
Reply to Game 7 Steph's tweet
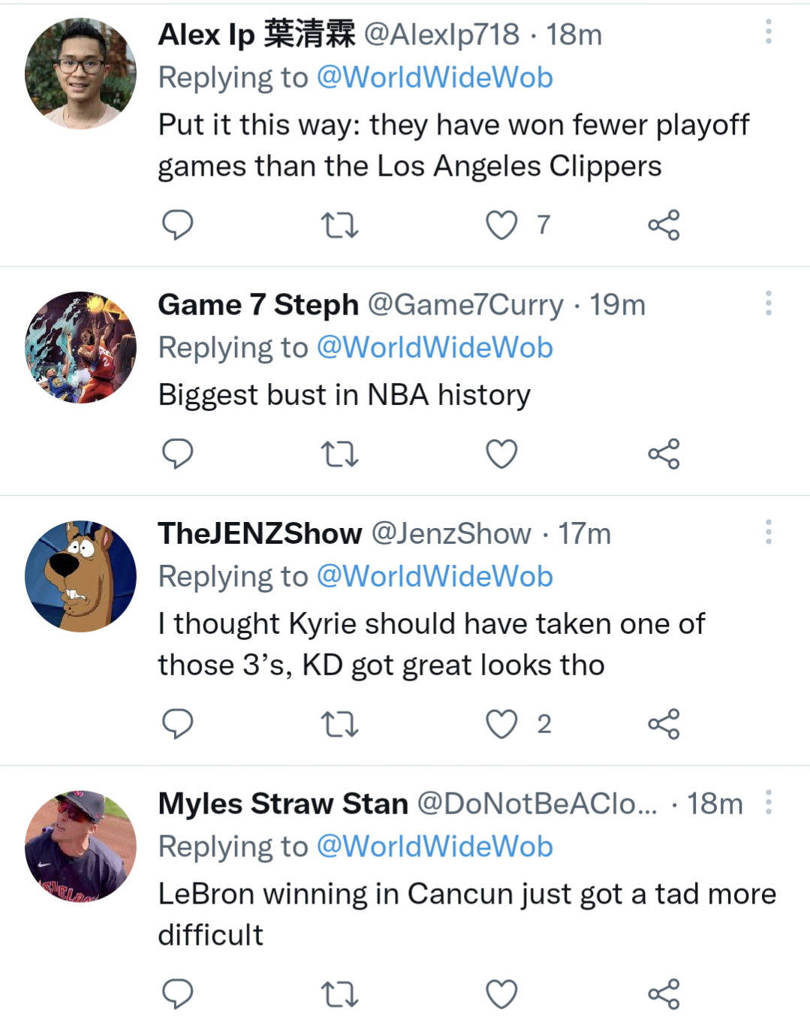click(x=178, y=454)
